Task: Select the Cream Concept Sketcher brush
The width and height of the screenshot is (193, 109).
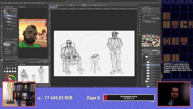Action: coord(10,16)
